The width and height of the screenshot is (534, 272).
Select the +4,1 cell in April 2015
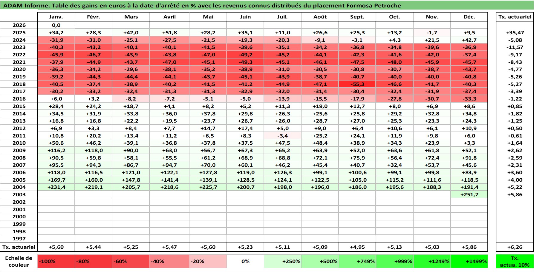pyautogui.click(x=169, y=106)
